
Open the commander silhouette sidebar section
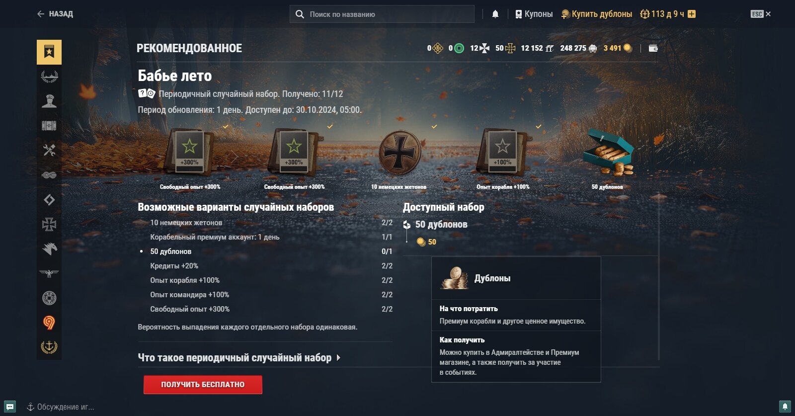(x=49, y=101)
